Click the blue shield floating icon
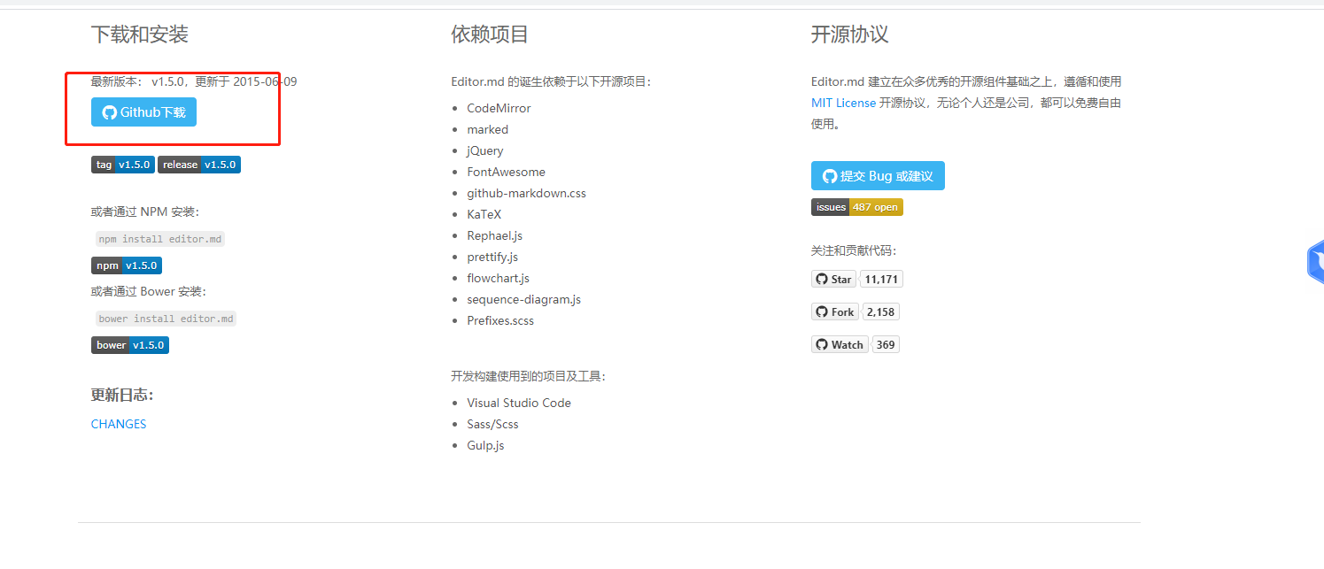 tap(1316, 262)
